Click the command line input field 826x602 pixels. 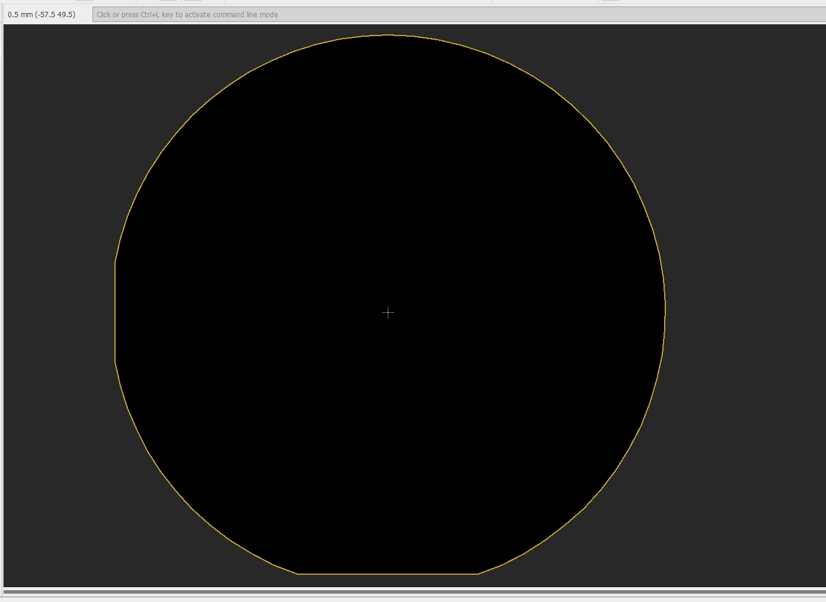459,15
